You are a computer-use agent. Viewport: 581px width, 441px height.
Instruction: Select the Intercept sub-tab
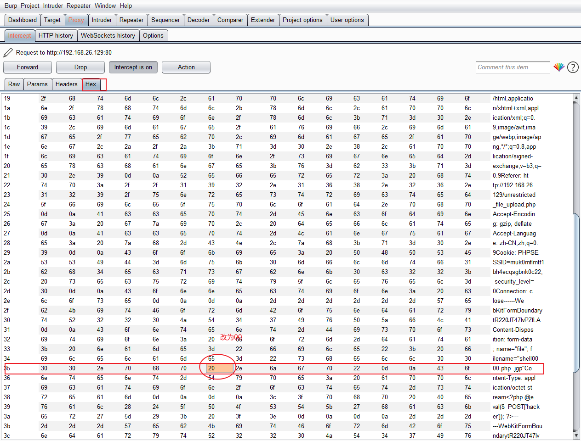pos(19,35)
